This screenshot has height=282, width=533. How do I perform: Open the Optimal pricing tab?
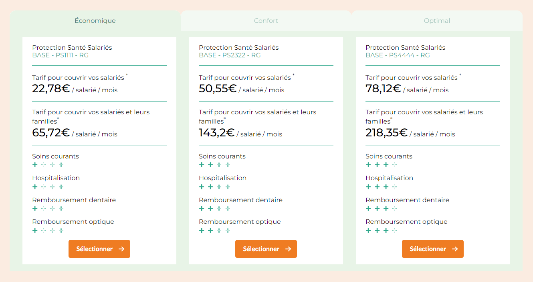click(437, 21)
